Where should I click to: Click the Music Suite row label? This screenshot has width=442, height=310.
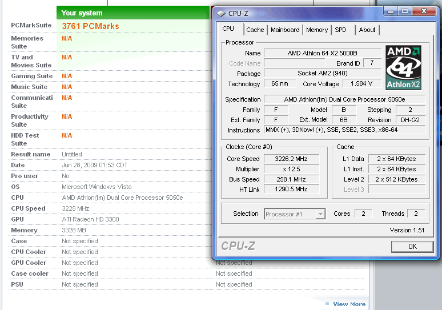(29, 87)
